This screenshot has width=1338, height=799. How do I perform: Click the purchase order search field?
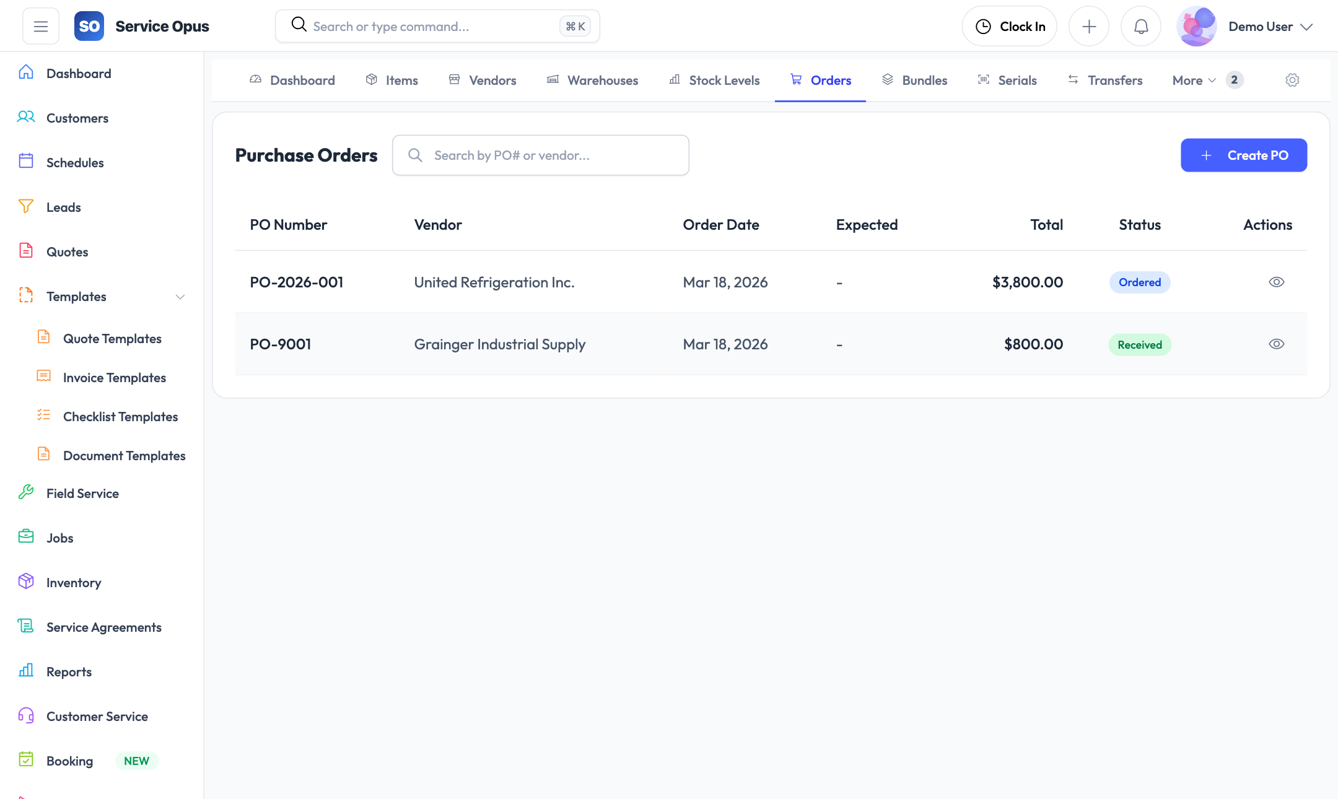(540, 155)
